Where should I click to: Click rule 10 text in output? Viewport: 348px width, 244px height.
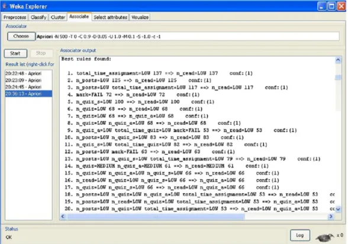[154, 138]
